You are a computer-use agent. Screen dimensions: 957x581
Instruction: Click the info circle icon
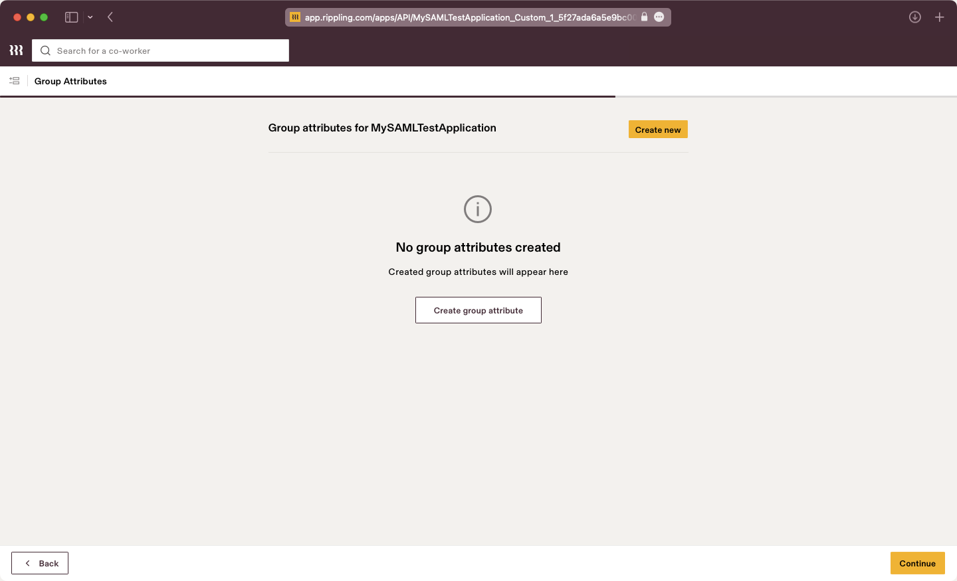(477, 209)
